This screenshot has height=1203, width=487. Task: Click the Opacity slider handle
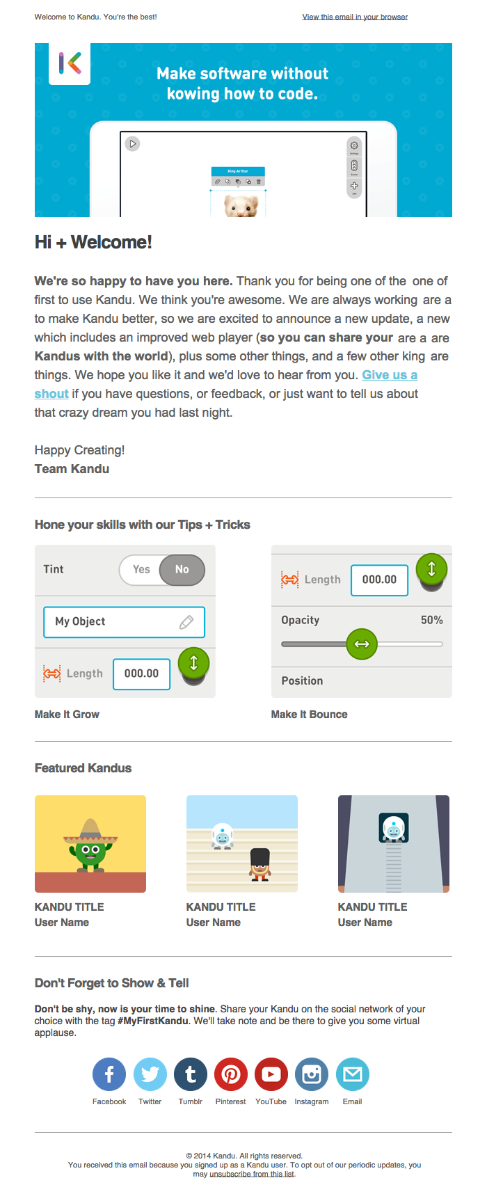(362, 644)
